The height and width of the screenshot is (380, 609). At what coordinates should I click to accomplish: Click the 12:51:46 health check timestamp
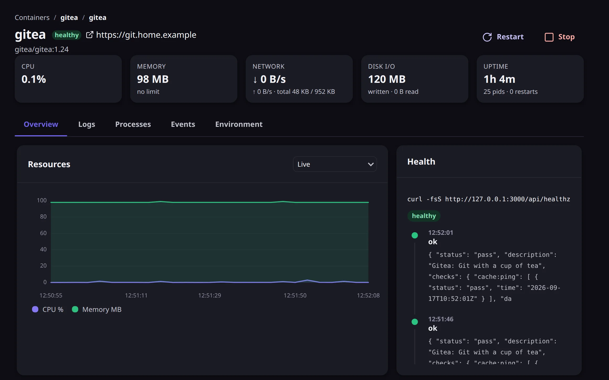441,319
